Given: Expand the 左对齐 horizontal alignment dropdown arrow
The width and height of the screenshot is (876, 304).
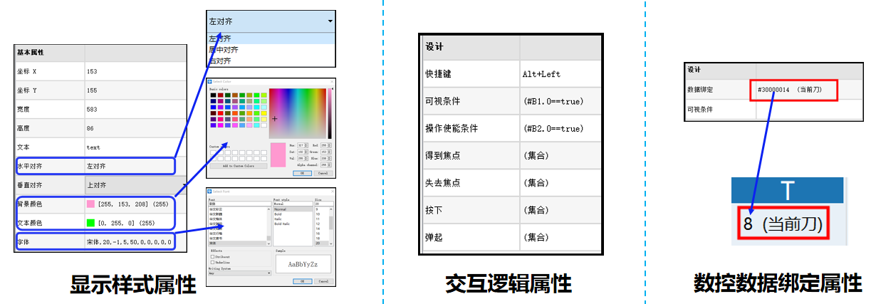Looking at the screenshot, I should point(330,21).
